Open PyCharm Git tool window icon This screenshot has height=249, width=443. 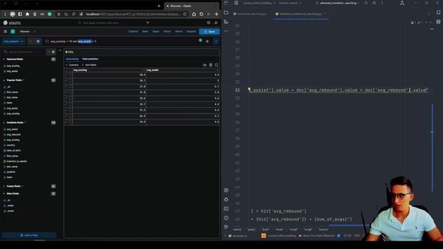(226, 227)
